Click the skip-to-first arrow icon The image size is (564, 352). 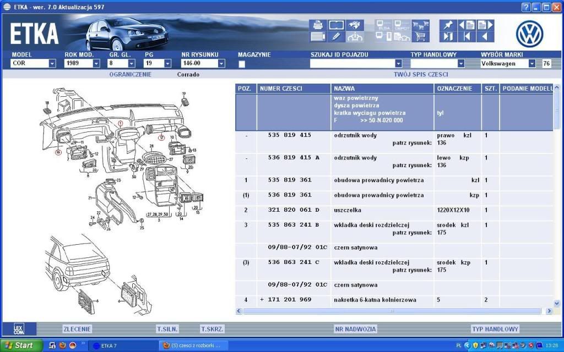pyautogui.click(x=467, y=36)
